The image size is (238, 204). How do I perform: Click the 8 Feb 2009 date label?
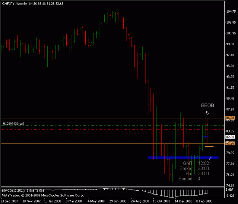tap(204, 201)
